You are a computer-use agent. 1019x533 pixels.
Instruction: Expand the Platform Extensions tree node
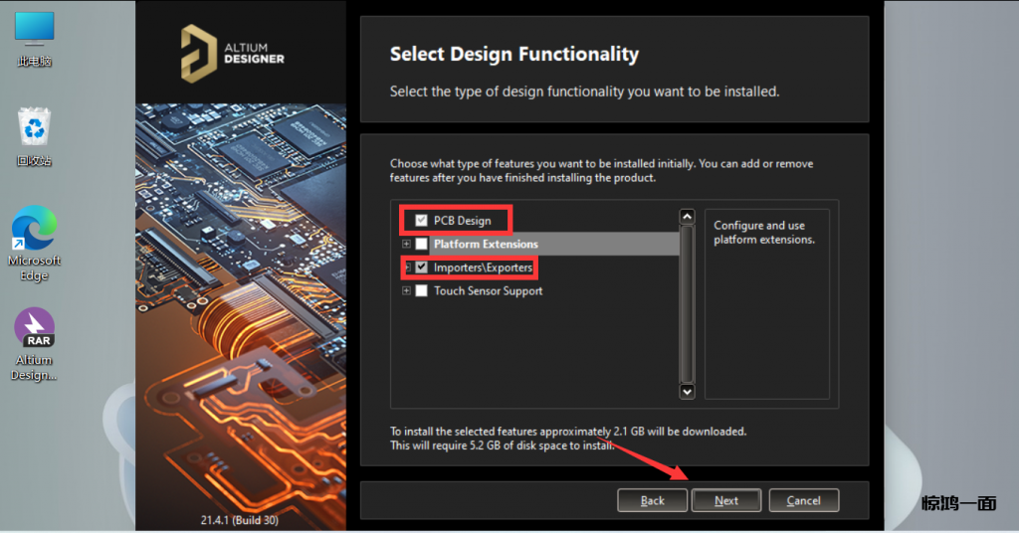pyautogui.click(x=406, y=245)
